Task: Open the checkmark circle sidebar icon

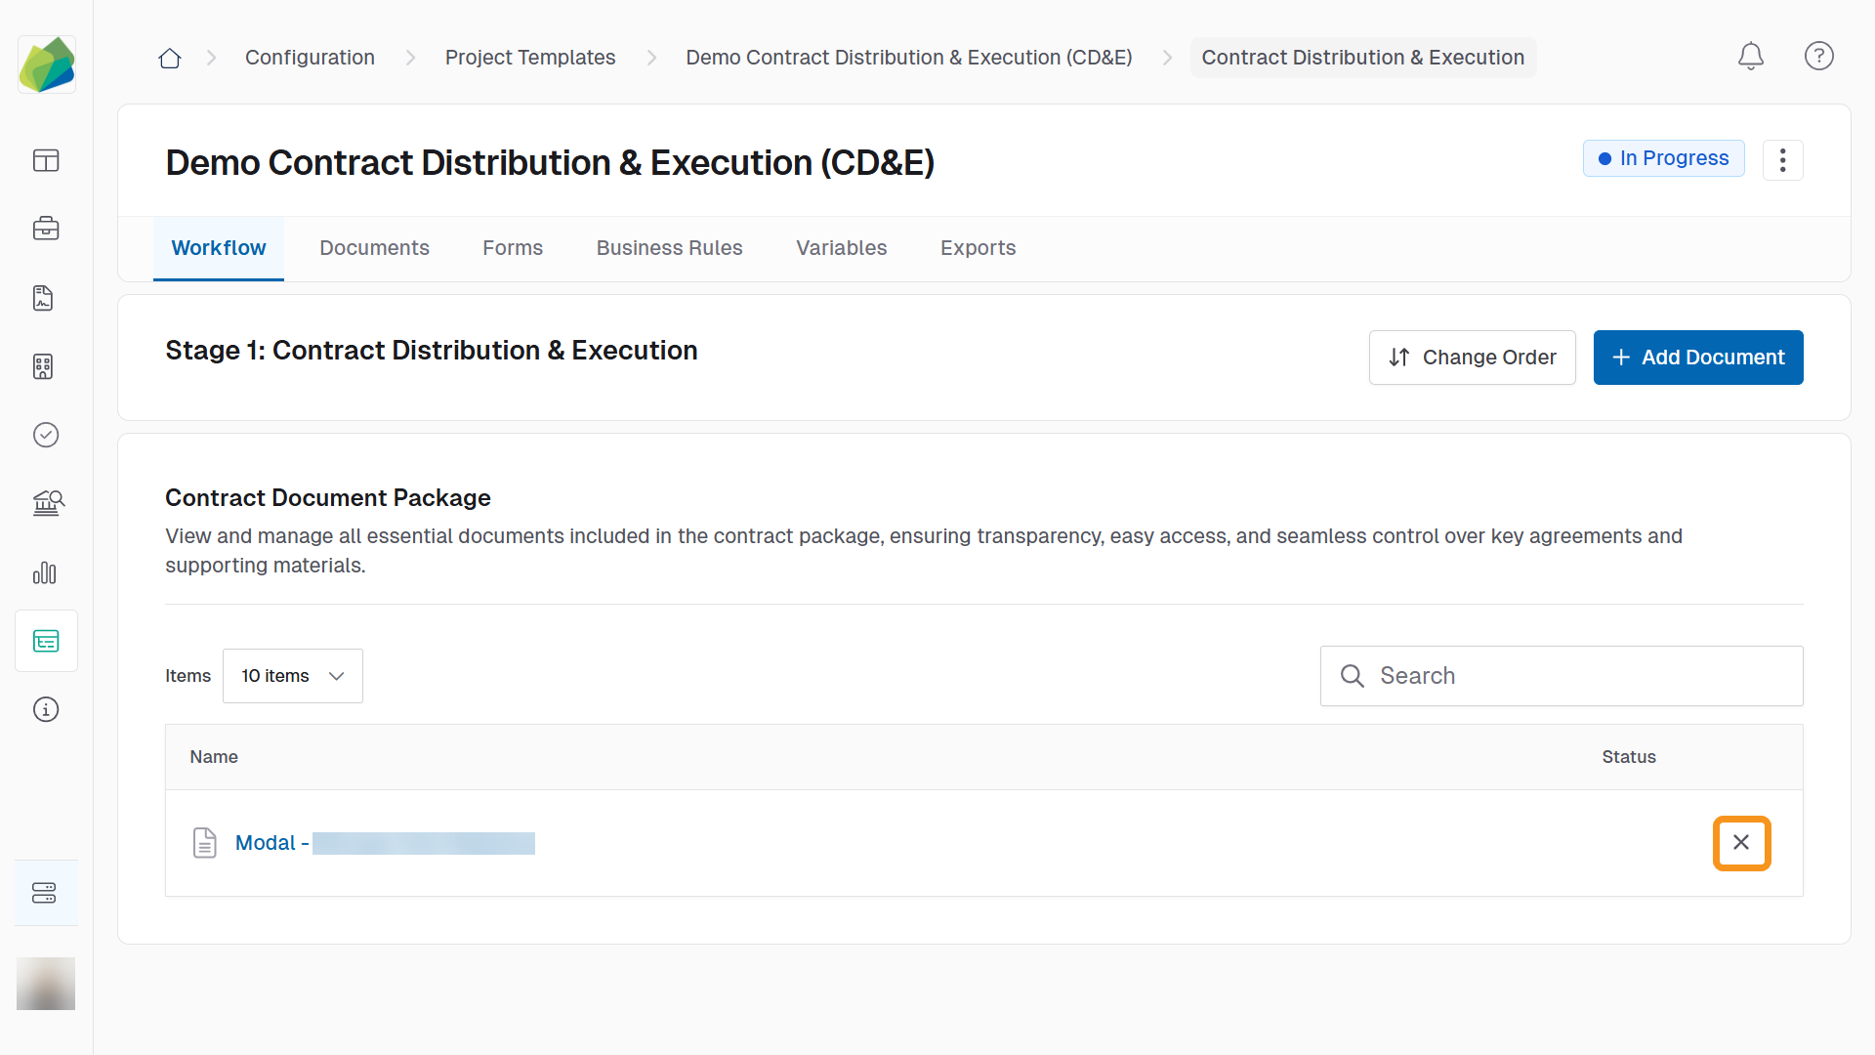Action: [x=46, y=435]
